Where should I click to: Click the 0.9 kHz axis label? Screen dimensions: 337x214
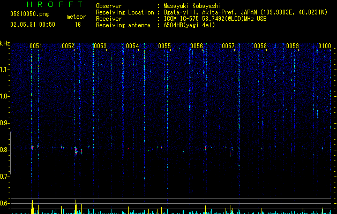5,123
